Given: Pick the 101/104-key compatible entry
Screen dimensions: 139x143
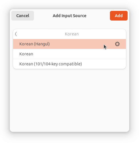Looking at the screenshot, I should point(69,64).
